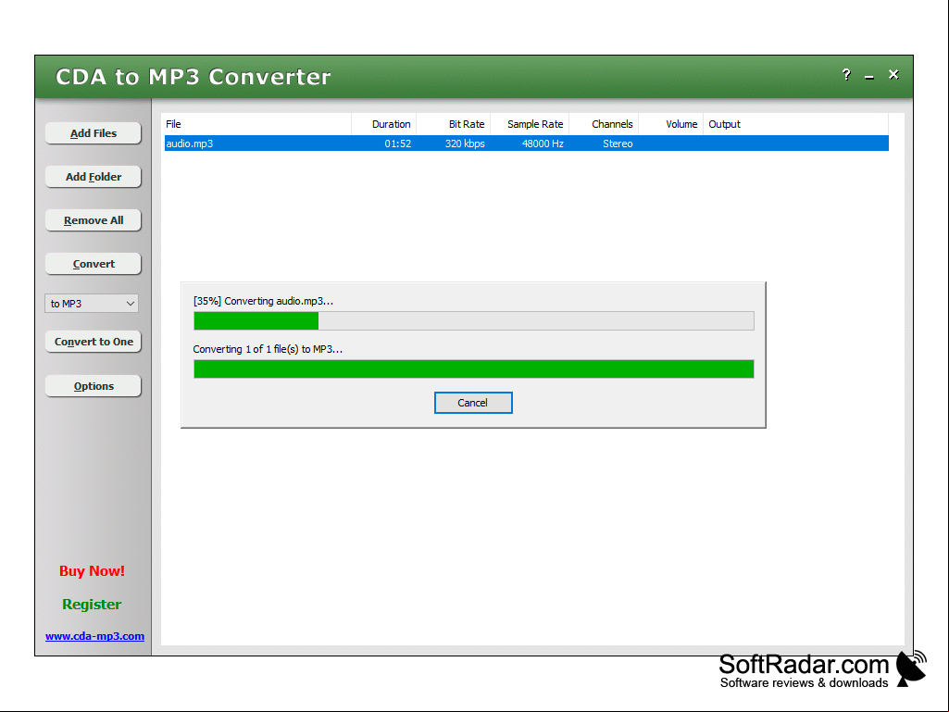Click the Buy Now! link
The image size is (949, 712).
tap(92, 571)
